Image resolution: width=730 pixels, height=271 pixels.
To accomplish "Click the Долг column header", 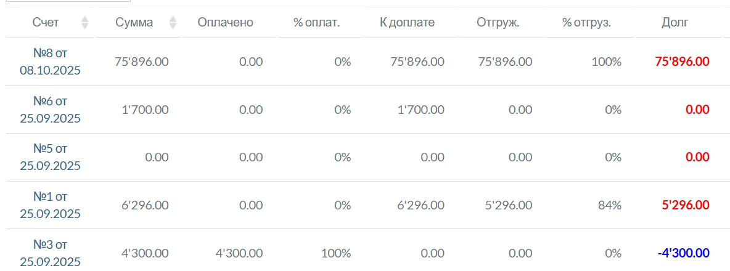I will click(675, 23).
